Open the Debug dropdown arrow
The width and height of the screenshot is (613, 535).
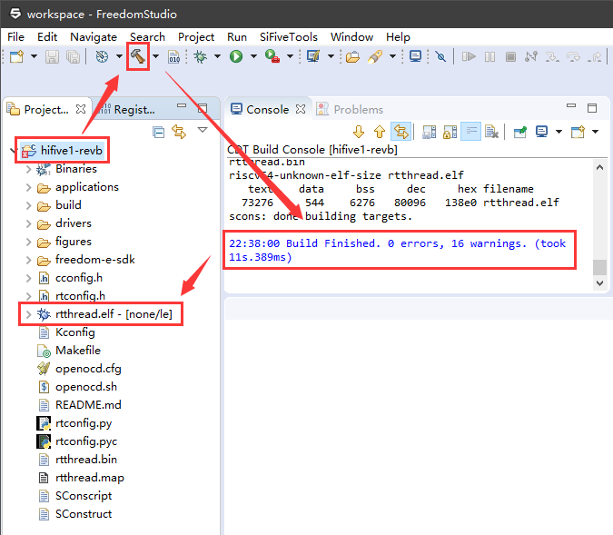(x=217, y=56)
